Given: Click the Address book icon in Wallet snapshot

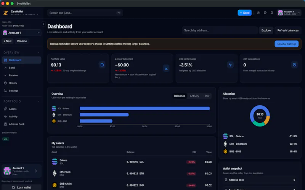Looking at the screenshot, I should click(x=226, y=180).
